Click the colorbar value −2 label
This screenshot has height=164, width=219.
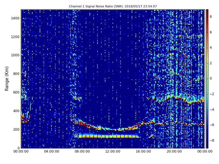212,94
